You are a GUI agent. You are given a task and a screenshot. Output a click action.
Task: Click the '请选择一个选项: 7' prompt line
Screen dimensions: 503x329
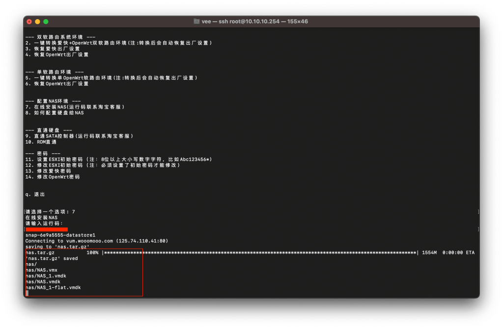click(x=50, y=212)
